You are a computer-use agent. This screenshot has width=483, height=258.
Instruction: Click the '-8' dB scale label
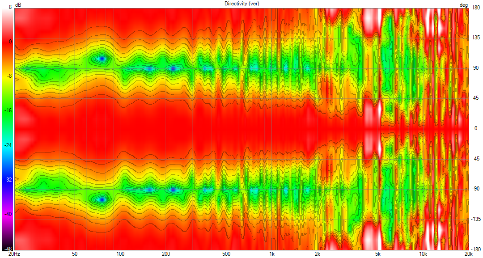(x=9, y=76)
